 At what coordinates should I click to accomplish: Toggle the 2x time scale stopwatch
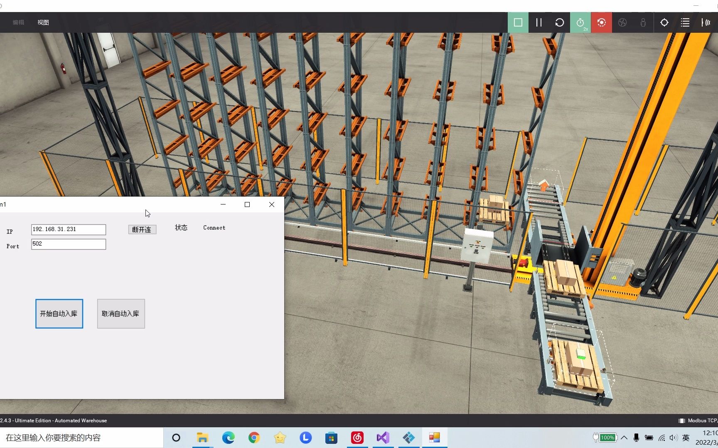tap(580, 22)
